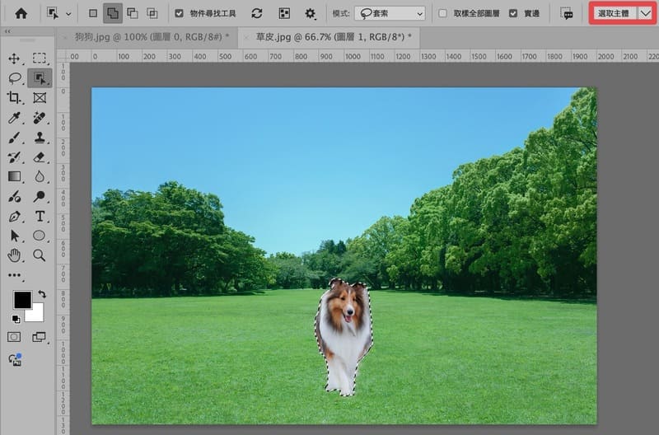Select the Rectangular Marquee tool
This screenshot has height=435, width=659.
tap(40, 58)
